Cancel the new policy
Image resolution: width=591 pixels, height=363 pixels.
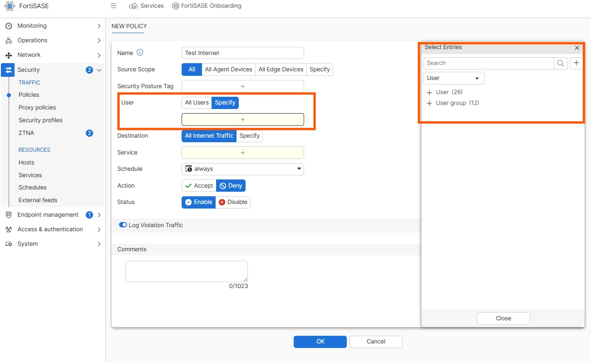point(376,342)
